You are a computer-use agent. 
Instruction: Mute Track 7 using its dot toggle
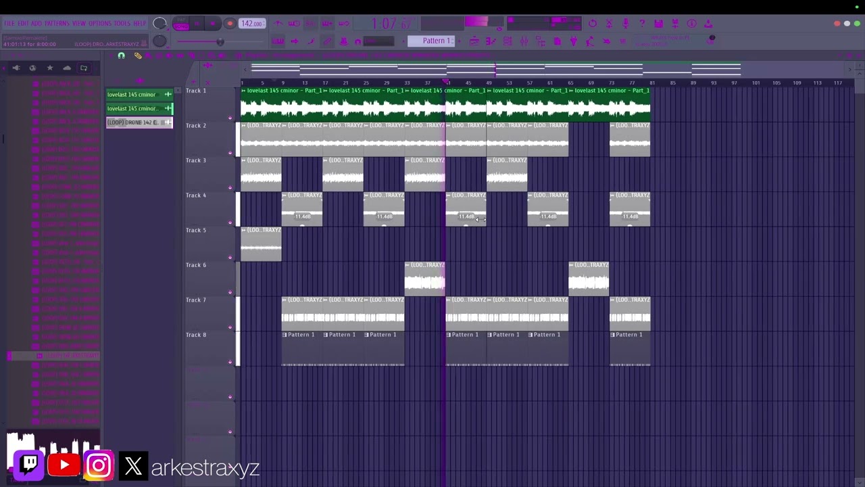(x=230, y=327)
